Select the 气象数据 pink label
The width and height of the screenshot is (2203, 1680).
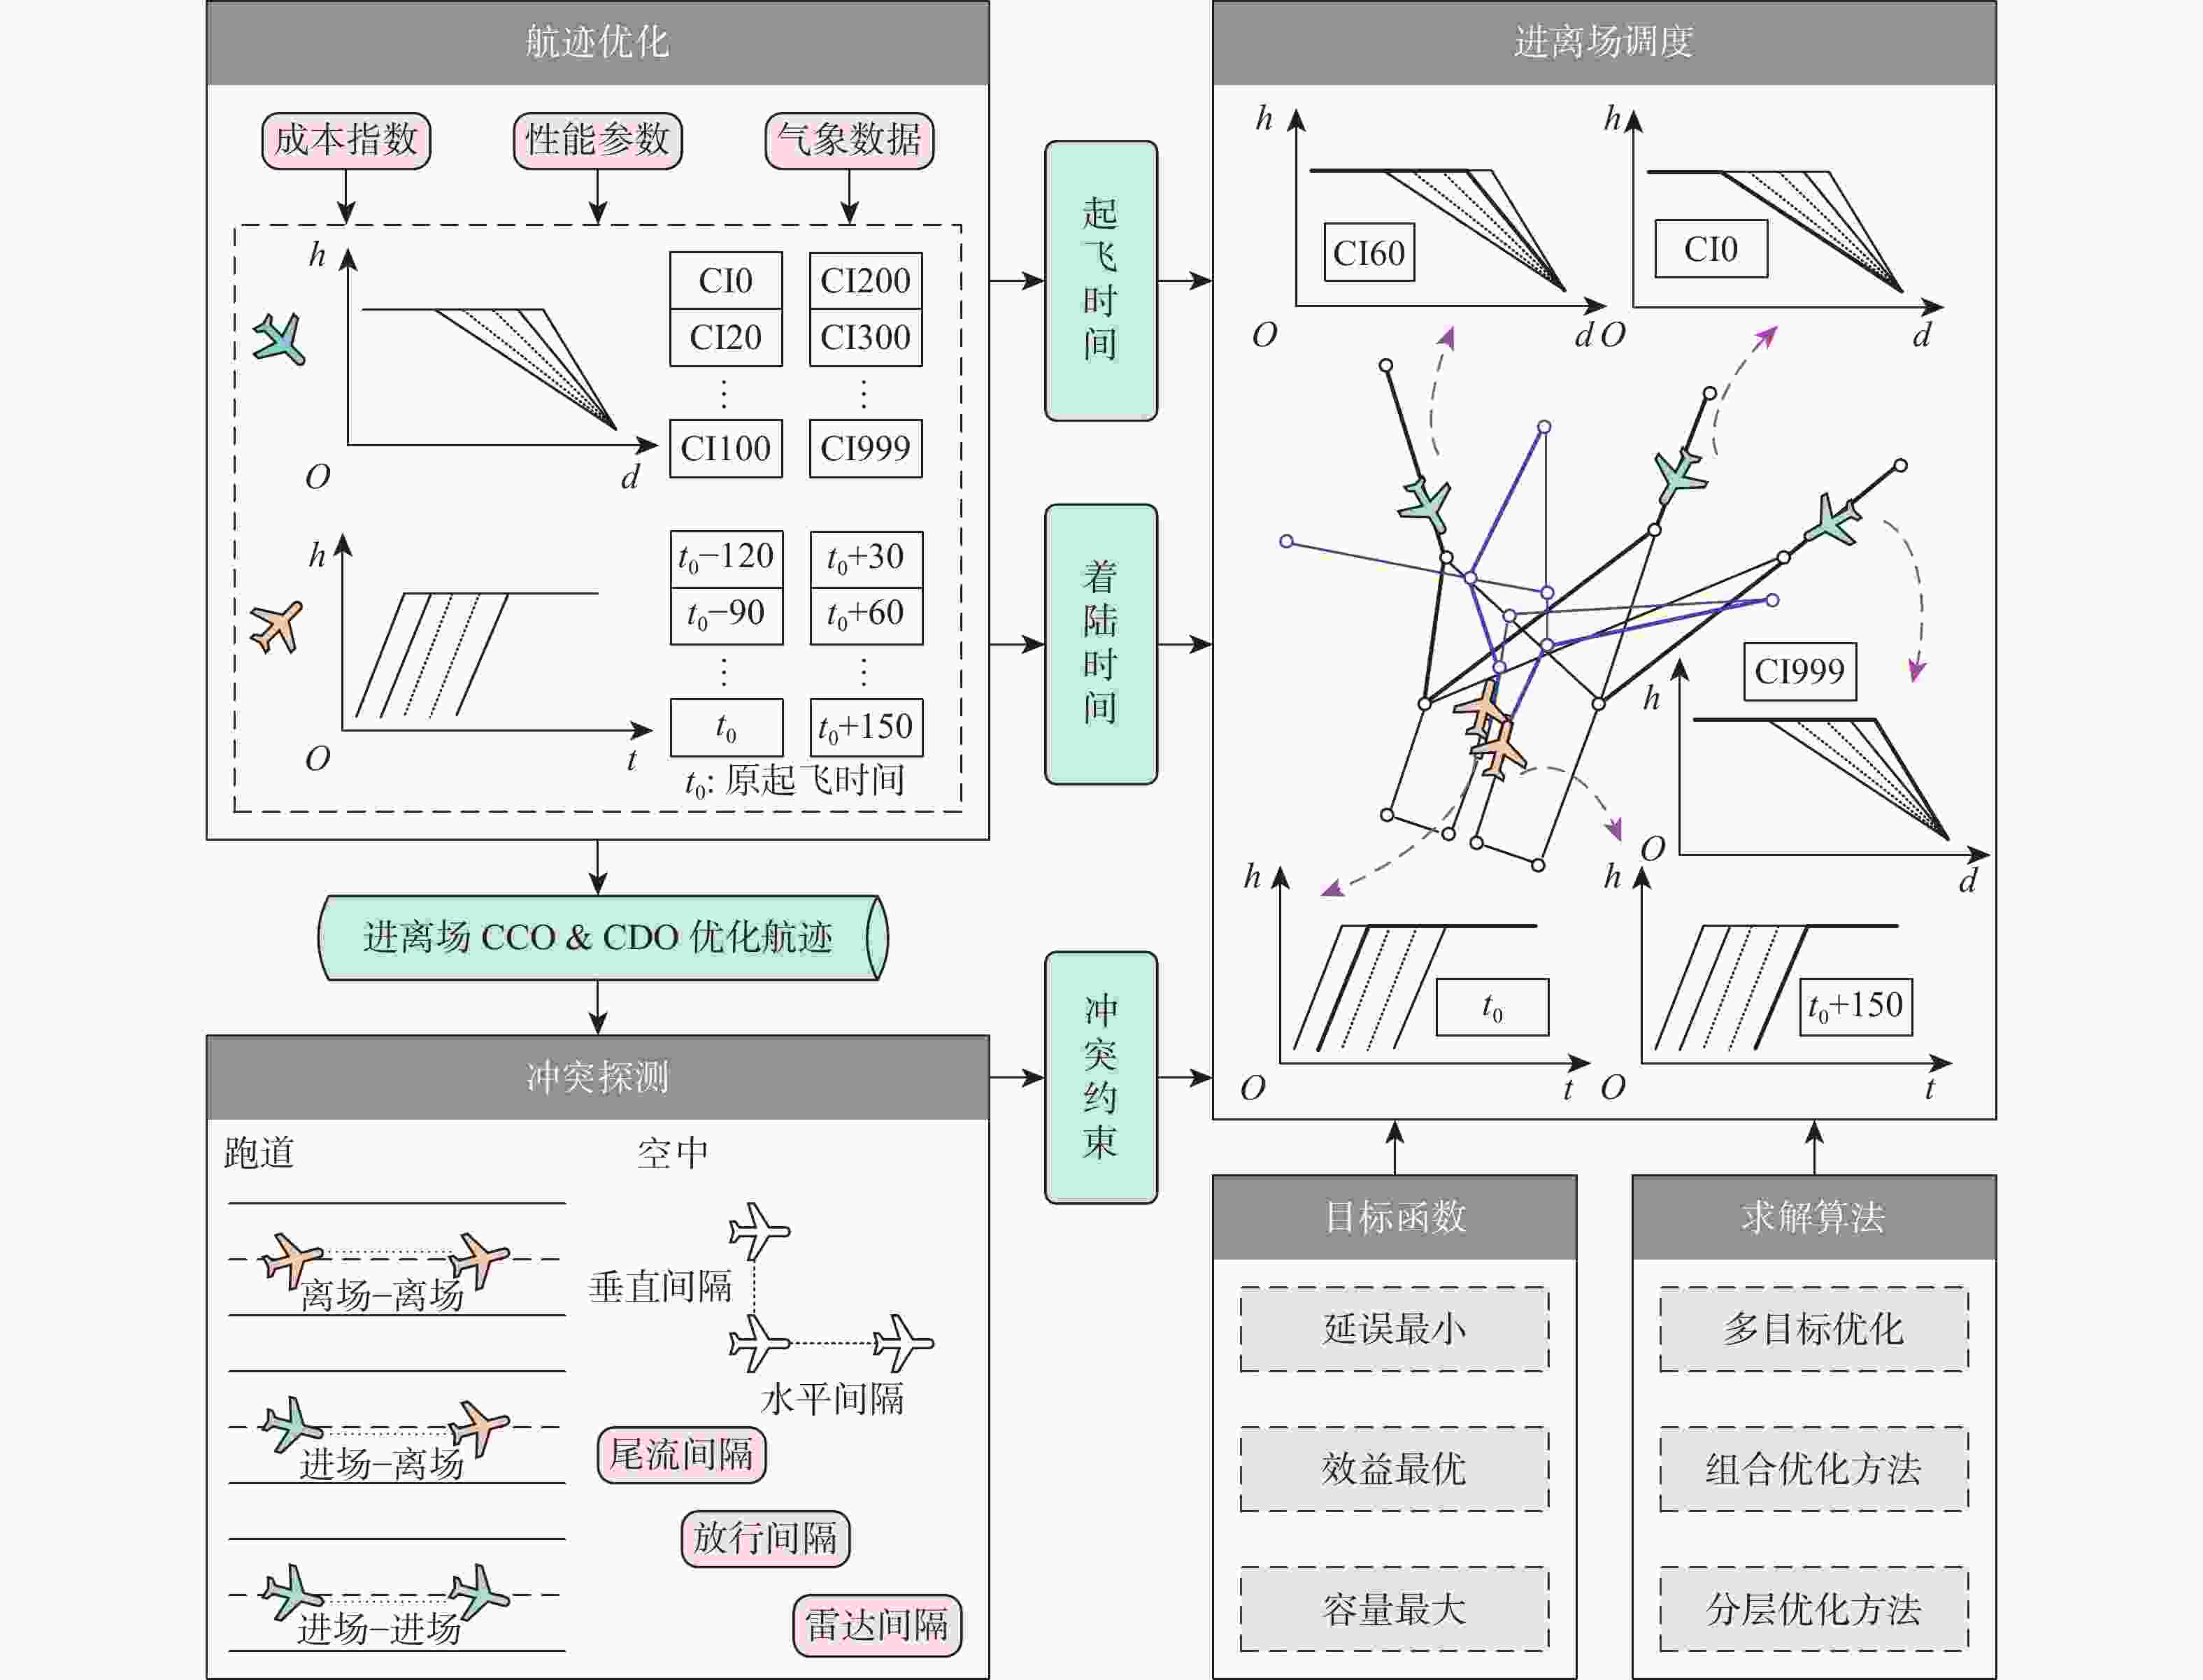click(x=849, y=140)
